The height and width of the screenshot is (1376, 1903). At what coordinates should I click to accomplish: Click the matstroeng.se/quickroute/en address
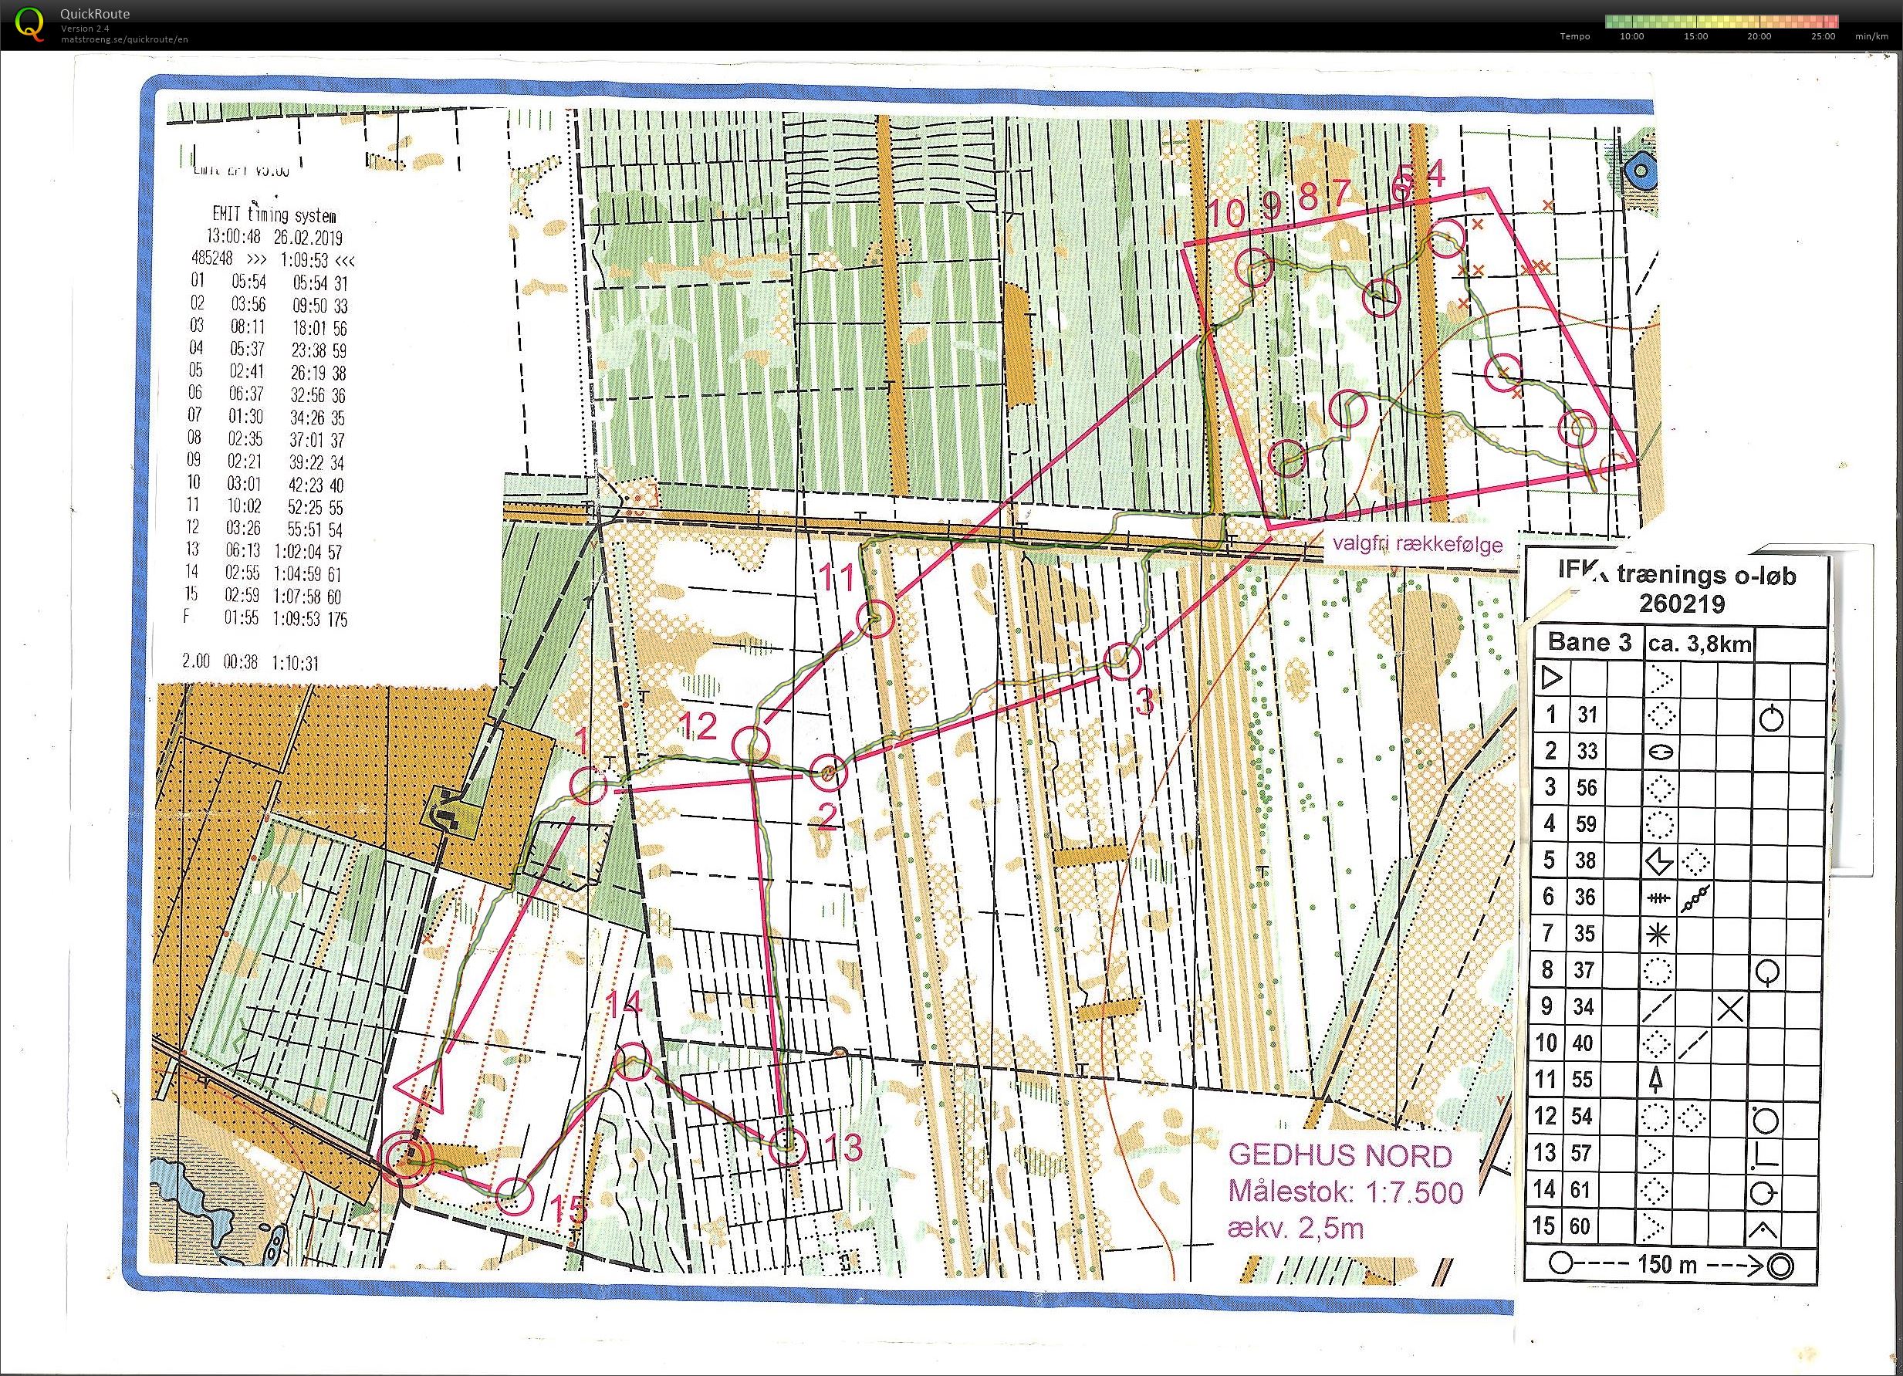tap(124, 39)
